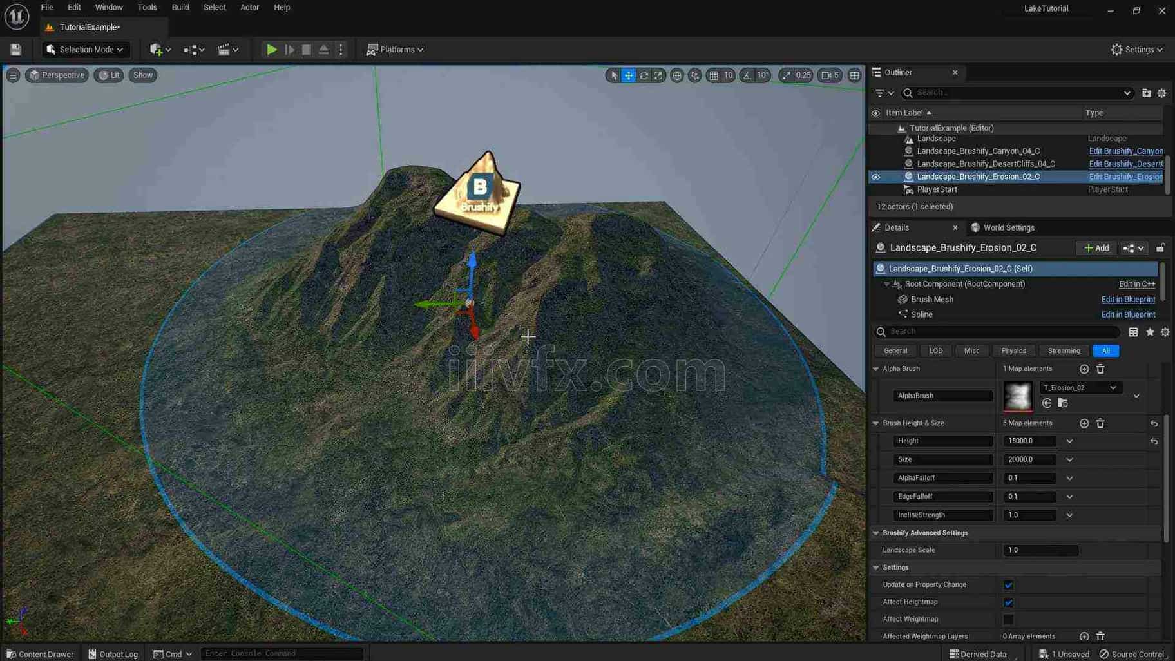The image size is (1175, 661).
Task: Open Settings dropdown in toolbar
Action: tap(1137, 50)
